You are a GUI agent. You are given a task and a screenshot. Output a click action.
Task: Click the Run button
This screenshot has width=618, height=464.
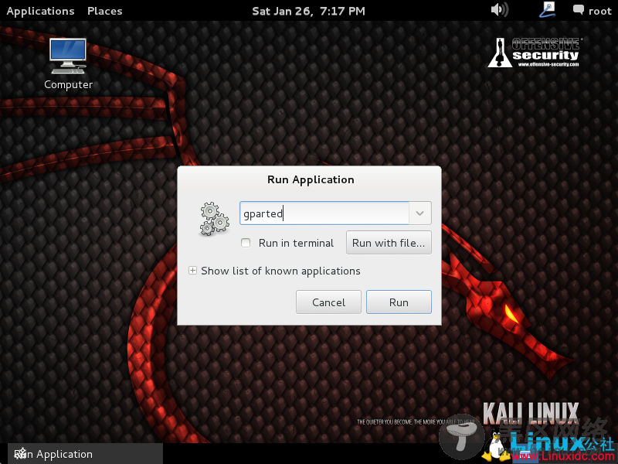pyautogui.click(x=399, y=302)
